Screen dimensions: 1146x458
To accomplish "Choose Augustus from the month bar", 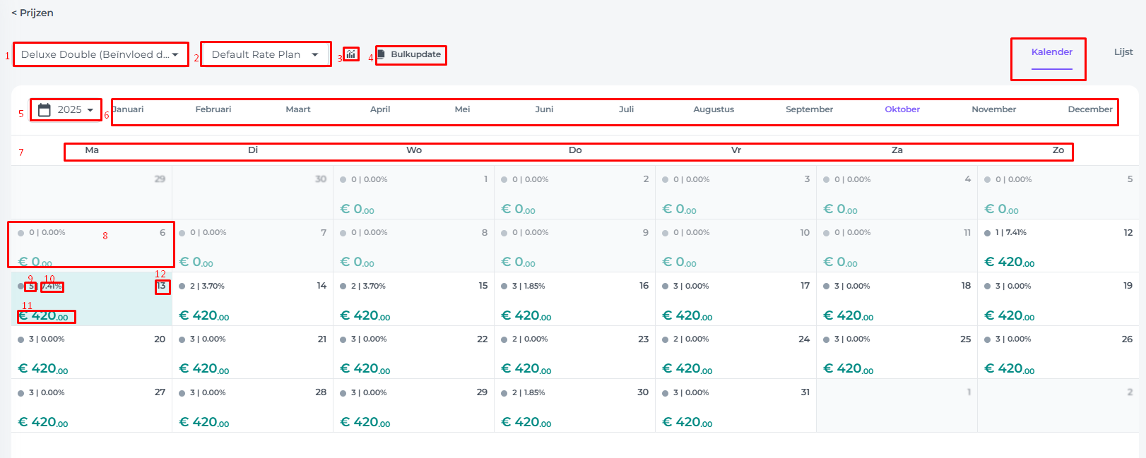I will click(714, 109).
